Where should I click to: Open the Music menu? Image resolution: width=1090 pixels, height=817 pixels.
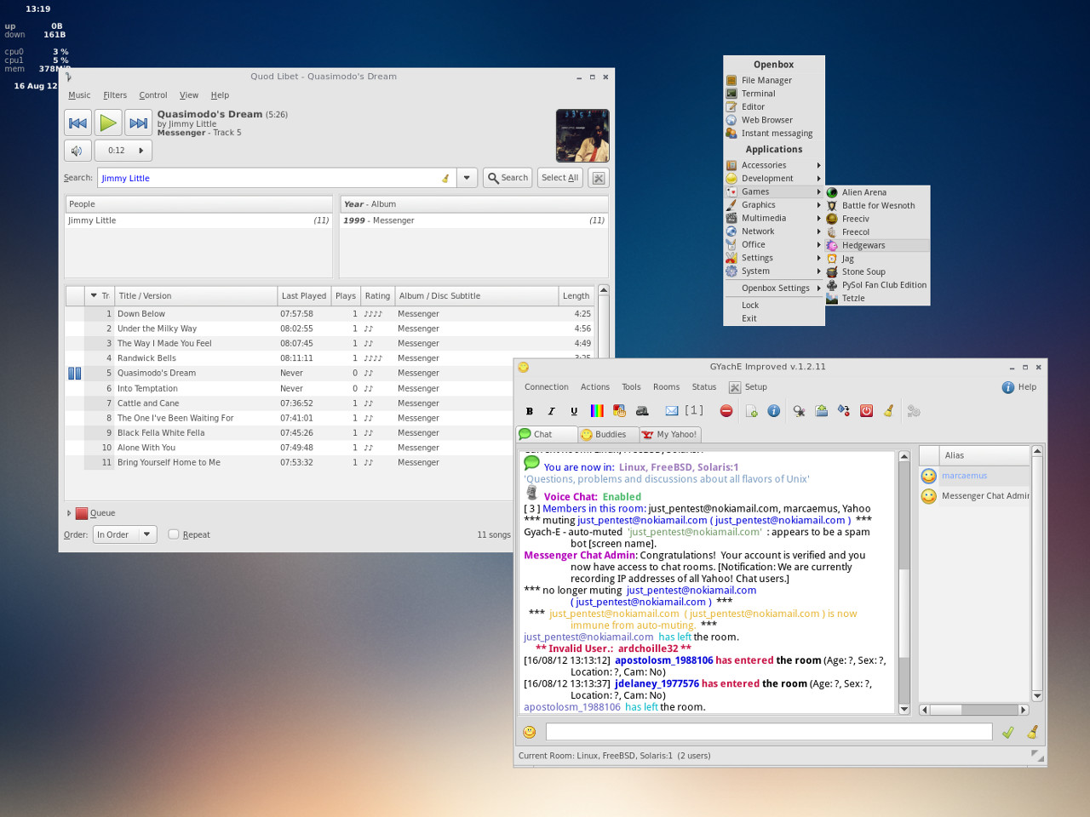[x=79, y=95]
